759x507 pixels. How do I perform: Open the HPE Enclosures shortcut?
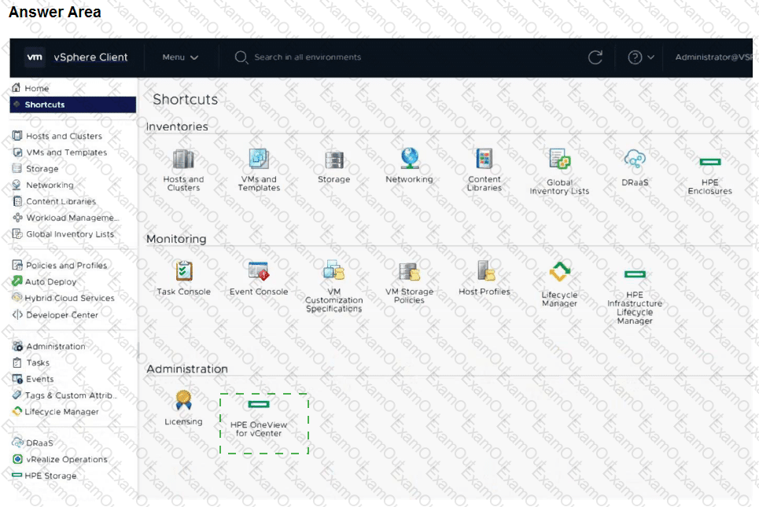coord(709,163)
